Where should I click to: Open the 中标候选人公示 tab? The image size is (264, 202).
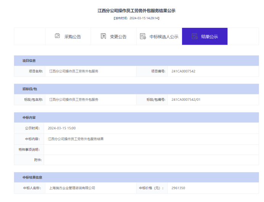point(159,36)
